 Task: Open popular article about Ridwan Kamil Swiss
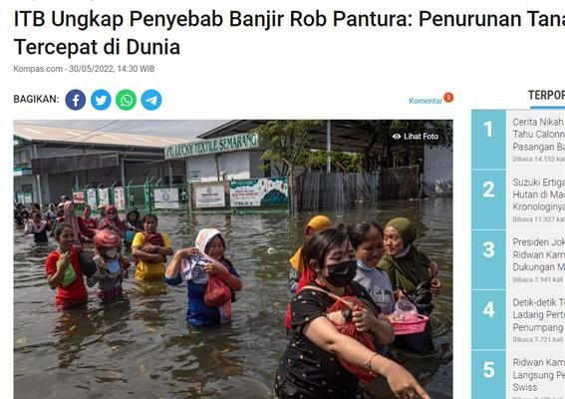point(538,375)
